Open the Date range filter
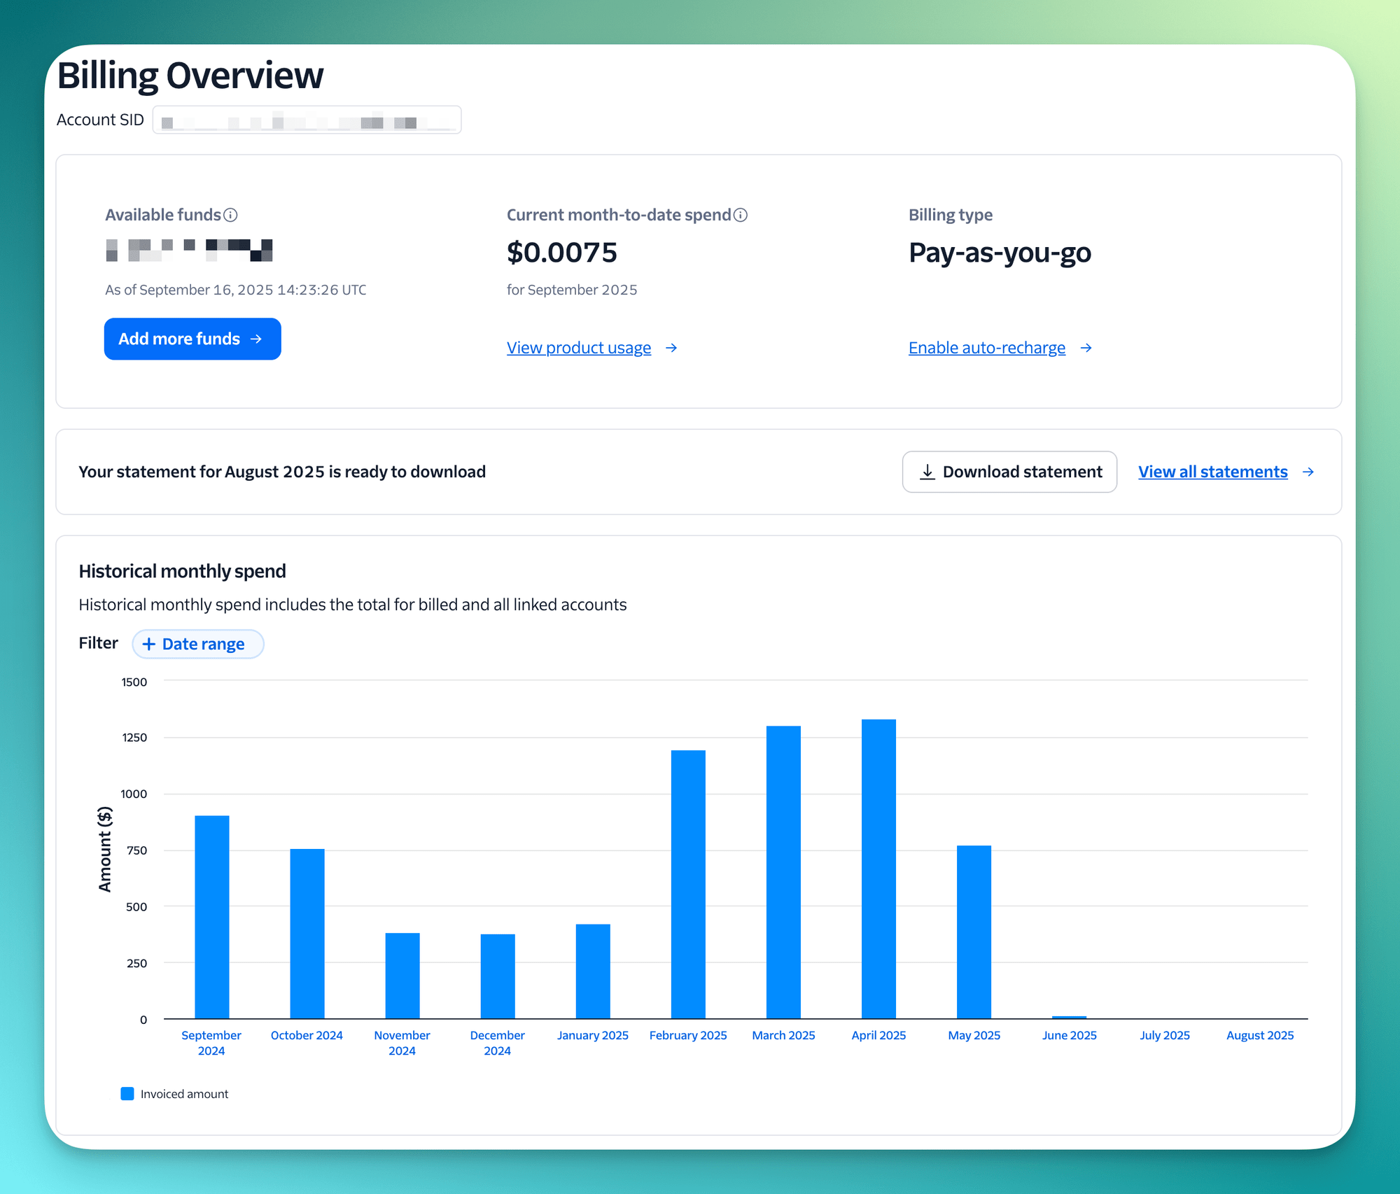The image size is (1400, 1194). (x=198, y=644)
